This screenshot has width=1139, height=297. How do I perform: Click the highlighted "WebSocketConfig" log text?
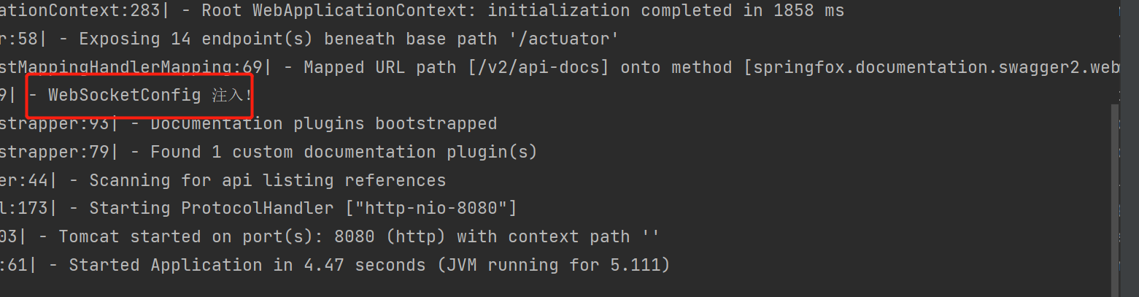tap(124, 96)
